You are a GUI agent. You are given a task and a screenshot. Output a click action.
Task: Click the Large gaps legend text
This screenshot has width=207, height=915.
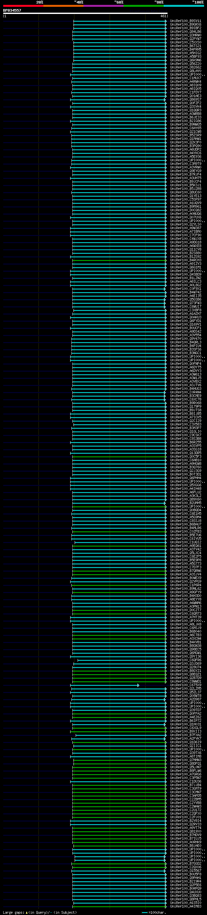(x=14, y=912)
